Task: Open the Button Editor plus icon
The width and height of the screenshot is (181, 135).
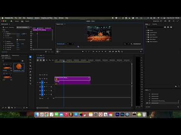Action: (x=141, y=51)
